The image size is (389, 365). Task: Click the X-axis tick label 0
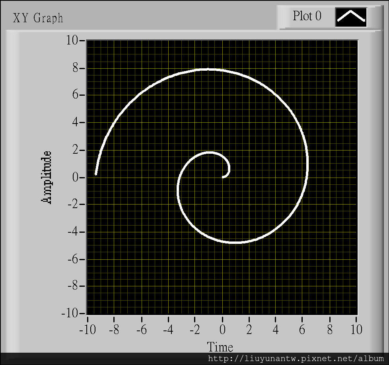point(222,329)
